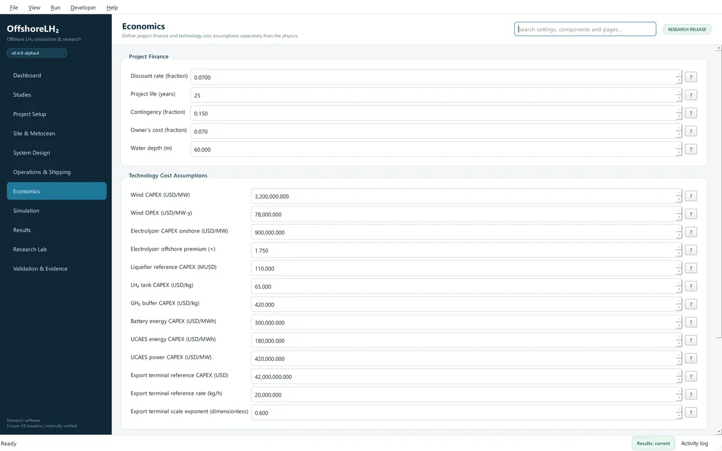The image size is (722, 451).
Task: Switch to the Studies page
Action: click(57, 94)
